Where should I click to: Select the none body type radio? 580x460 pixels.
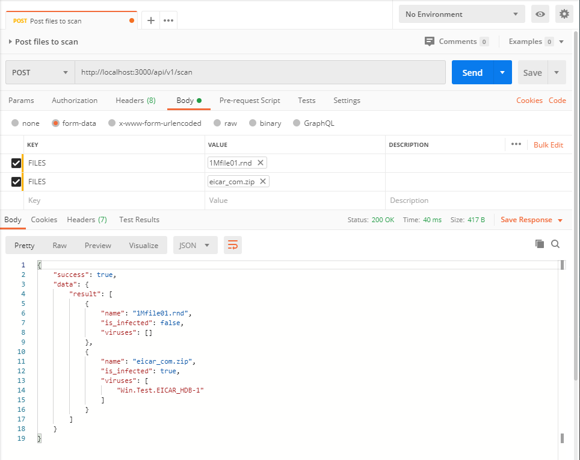tap(15, 123)
